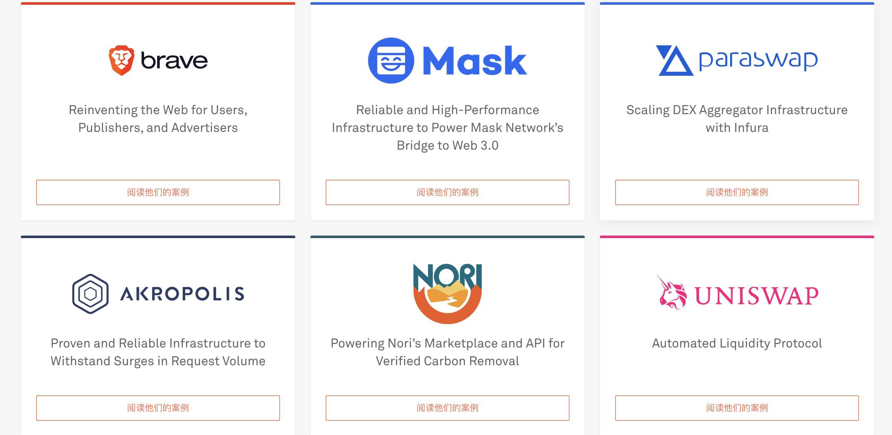Viewport: 892px width, 435px height.
Task: Open Akropolis case study button
Action: (x=158, y=408)
